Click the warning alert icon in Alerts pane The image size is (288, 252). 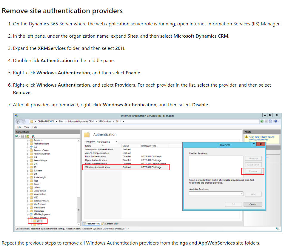pos(247,137)
